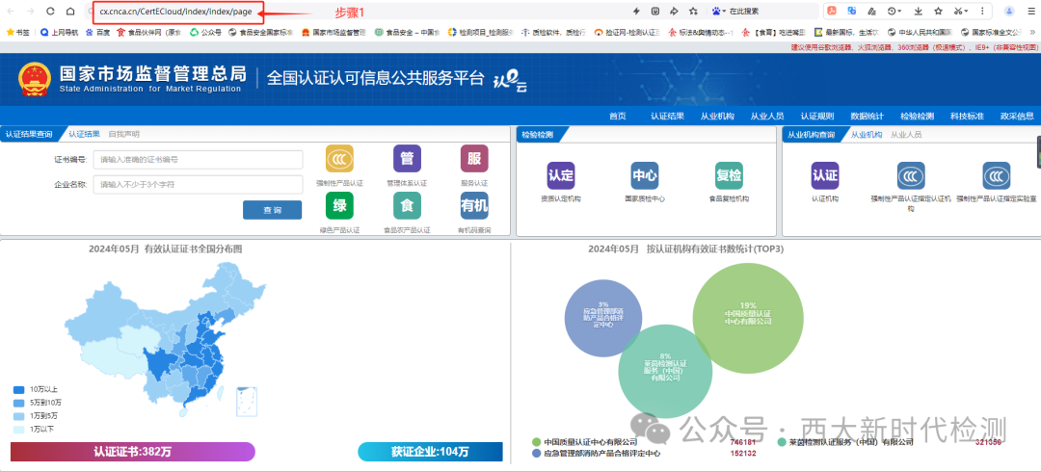The image size is (1041, 472).
Task: Open the 管理体系认证 icon
Action: 407,159
